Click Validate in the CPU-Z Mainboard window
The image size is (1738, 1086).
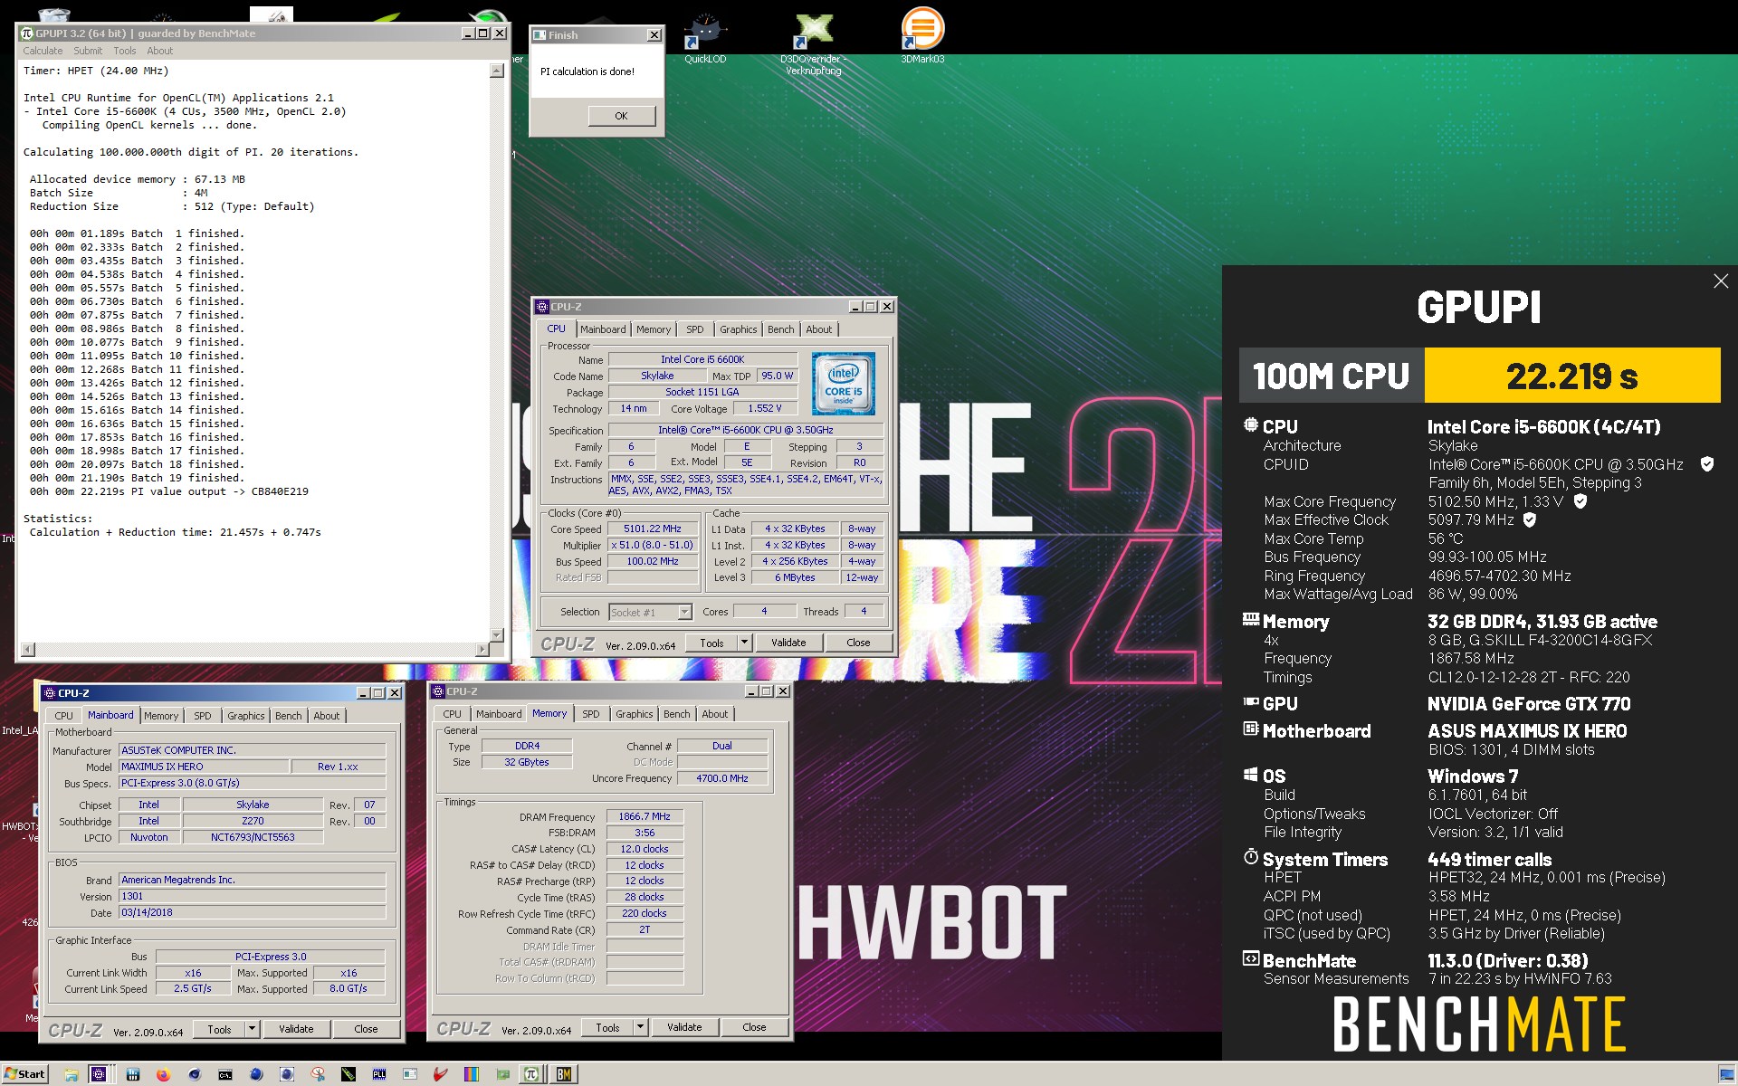coord(296,1029)
